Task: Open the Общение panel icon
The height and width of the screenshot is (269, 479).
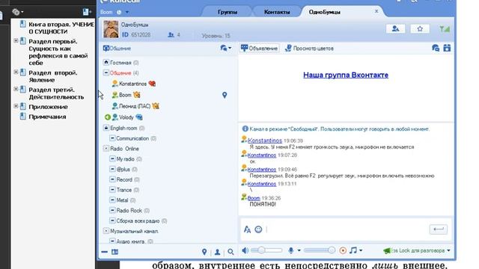Action: (x=106, y=48)
